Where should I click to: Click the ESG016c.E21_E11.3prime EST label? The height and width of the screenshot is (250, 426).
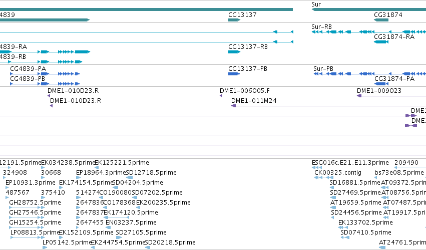pos(350,163)
